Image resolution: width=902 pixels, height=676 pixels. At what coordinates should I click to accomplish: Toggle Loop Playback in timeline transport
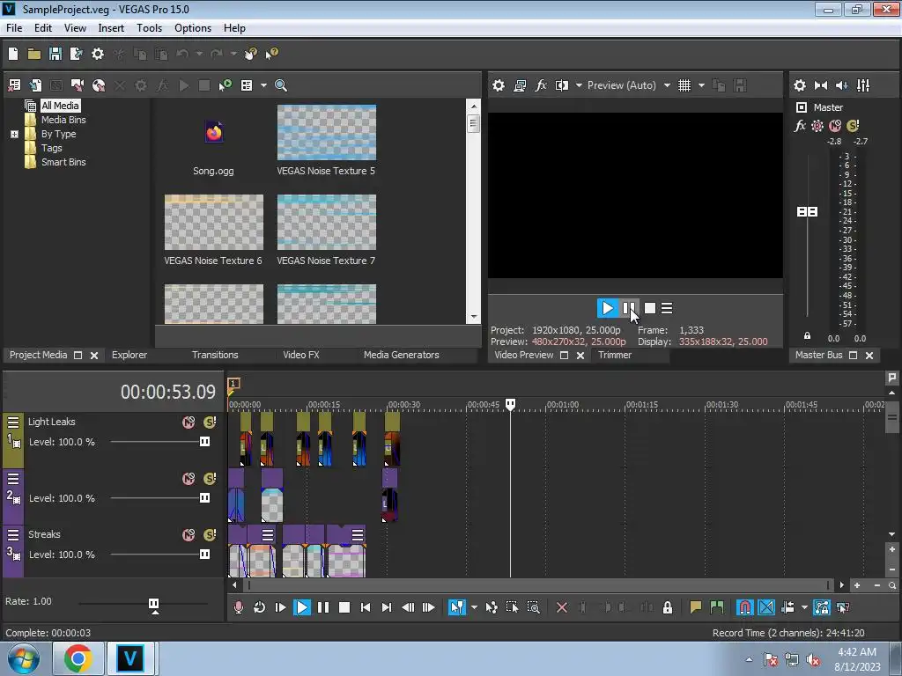click(260, 607)
